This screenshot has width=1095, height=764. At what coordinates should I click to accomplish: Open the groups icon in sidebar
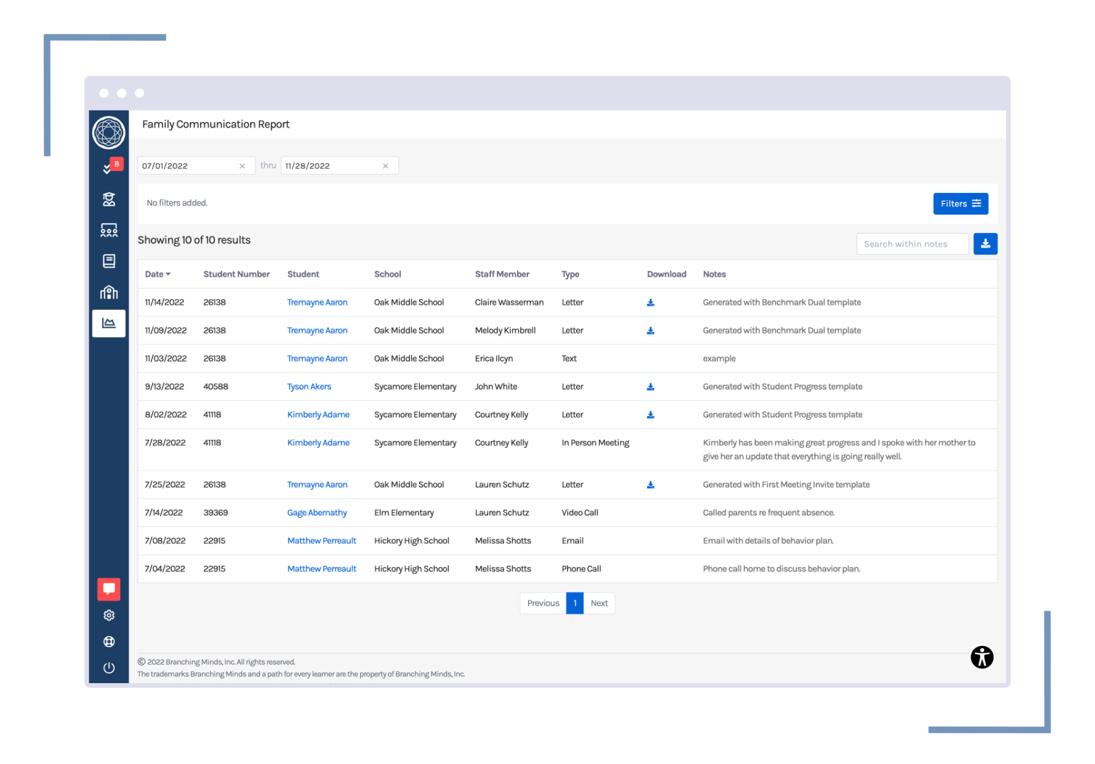(109, 231)
